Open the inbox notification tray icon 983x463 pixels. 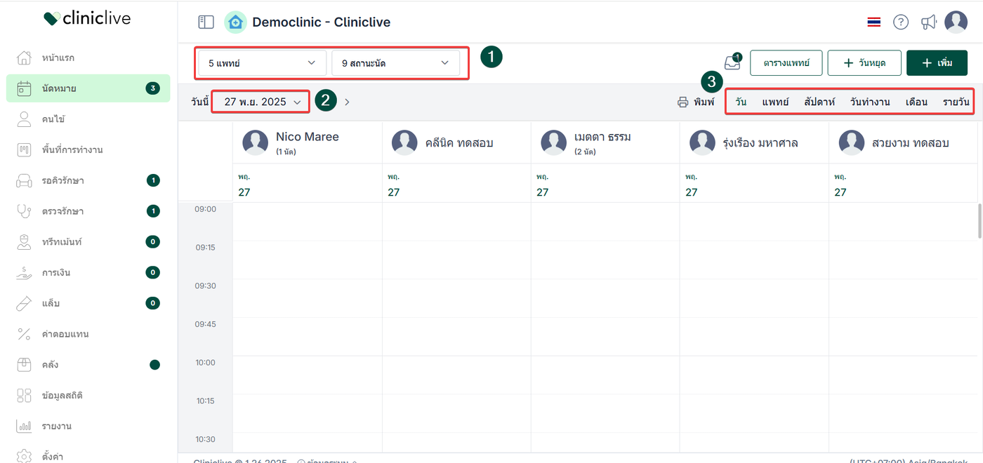click(x=732, y=63)
